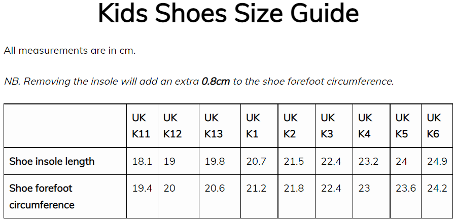Select the UK K6 column header
The image size is (455, 221).
pos(434,126)
